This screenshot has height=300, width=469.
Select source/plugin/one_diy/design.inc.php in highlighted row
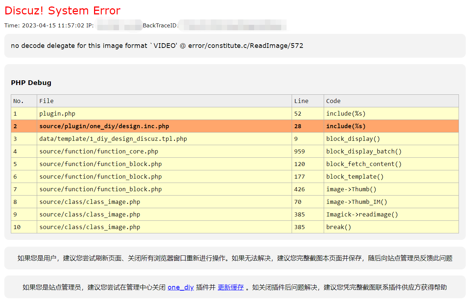click(x=164, y=126)
